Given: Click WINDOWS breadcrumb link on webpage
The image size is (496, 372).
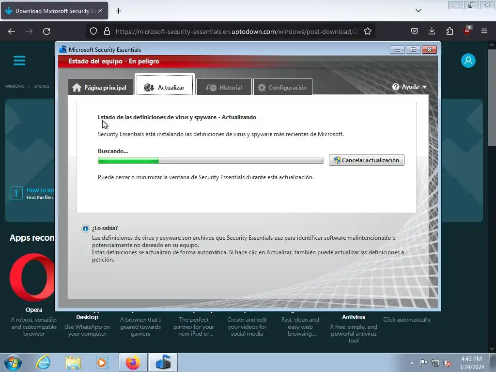Looking at the screenshot, I should (x=14, y=86).
